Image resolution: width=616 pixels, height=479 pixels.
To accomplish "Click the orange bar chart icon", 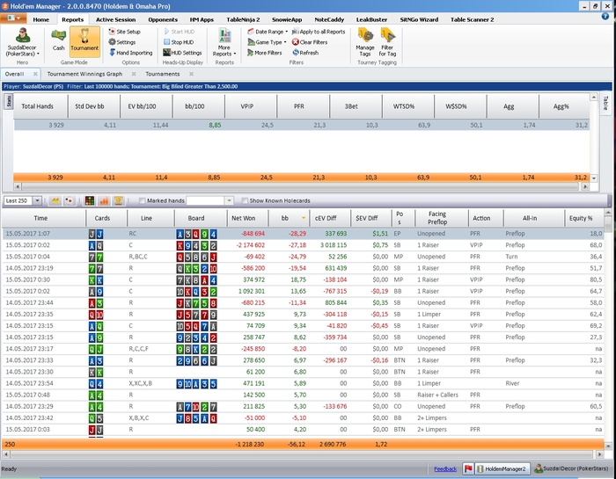I will pyautogui.click(x=104, y=201).
